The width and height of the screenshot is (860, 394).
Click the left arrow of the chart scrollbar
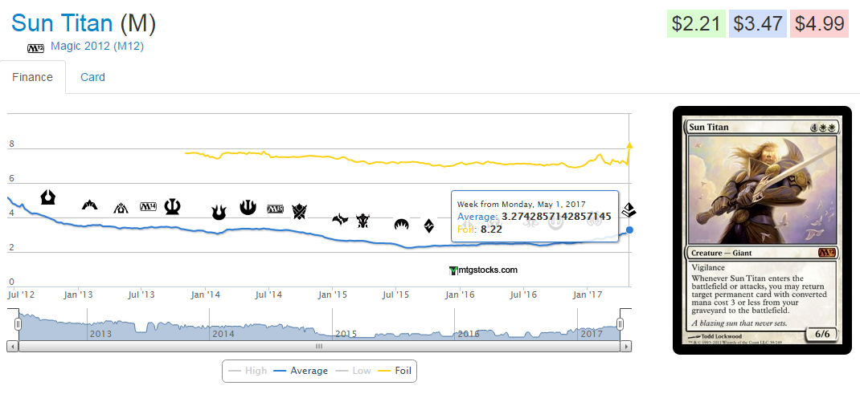pyautogui.click(x=13, y=347)
